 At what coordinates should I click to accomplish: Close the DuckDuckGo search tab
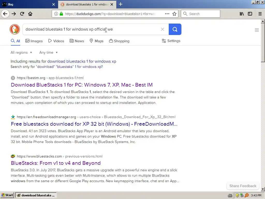pos(112,4)
